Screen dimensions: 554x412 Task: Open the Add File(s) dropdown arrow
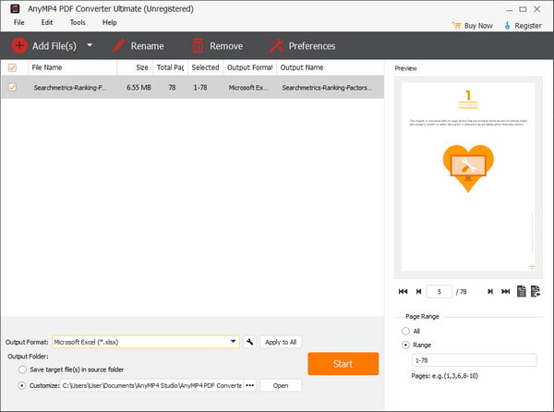pyautogui.click(x=90, y=45)
